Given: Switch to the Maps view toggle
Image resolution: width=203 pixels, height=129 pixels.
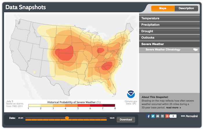Looking at the screenshot, I should (x=163, y=8).
